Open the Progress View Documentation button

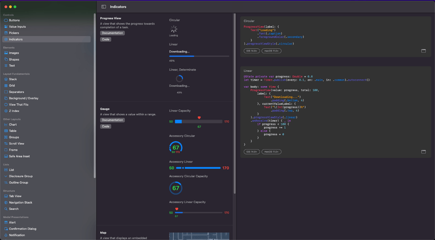[112, 33]
